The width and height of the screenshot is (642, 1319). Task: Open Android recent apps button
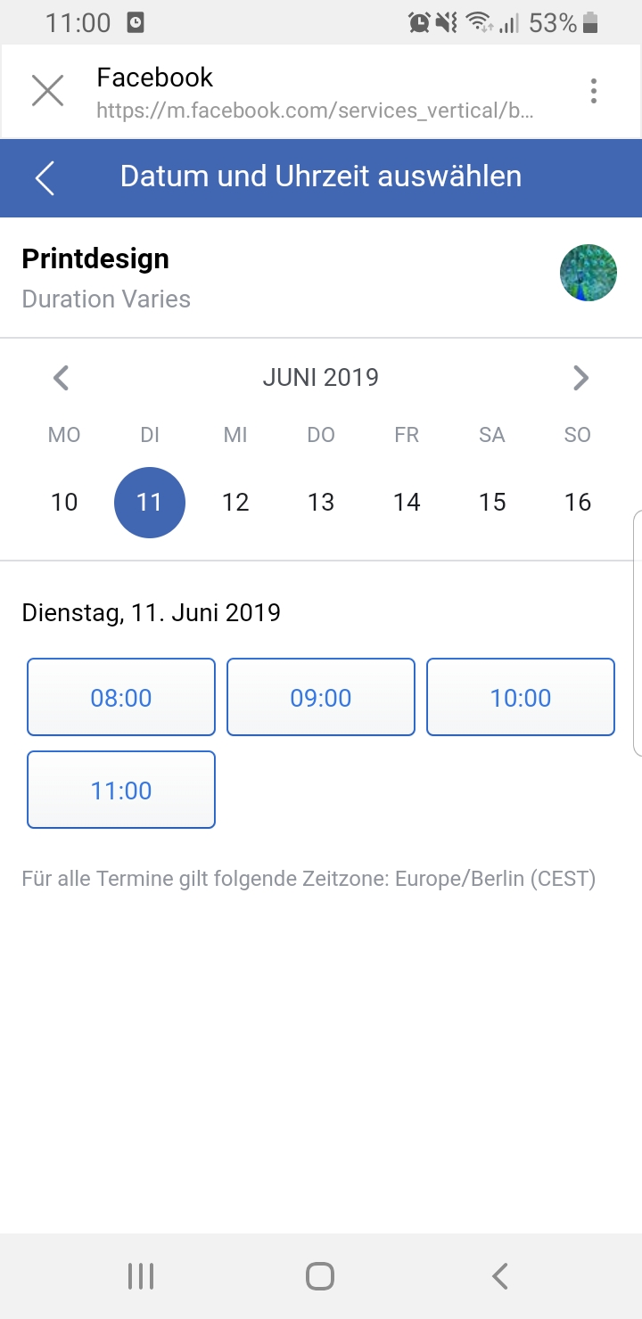coord(141,1276)
